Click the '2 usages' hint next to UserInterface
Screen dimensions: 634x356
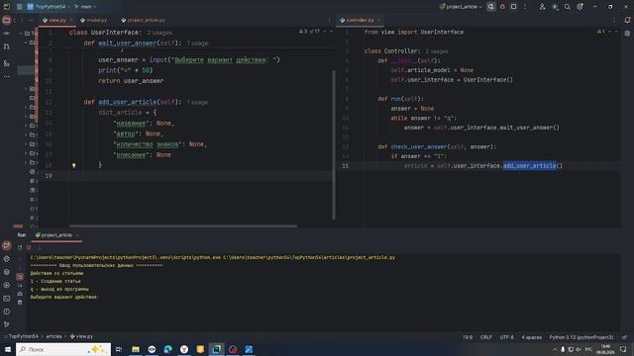pyautogui.click(x=159, y=33)
